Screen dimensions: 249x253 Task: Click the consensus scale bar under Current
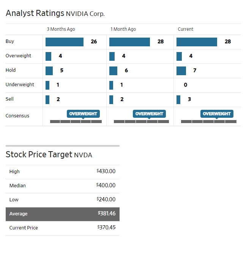208,122
